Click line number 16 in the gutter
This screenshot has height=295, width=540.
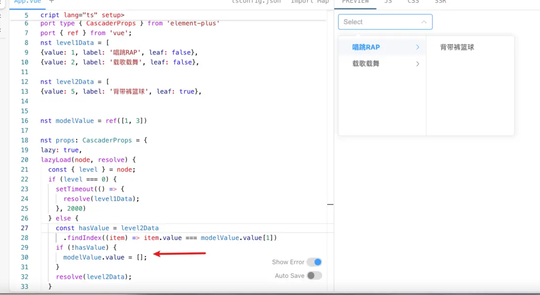click(x=25, y=121)
